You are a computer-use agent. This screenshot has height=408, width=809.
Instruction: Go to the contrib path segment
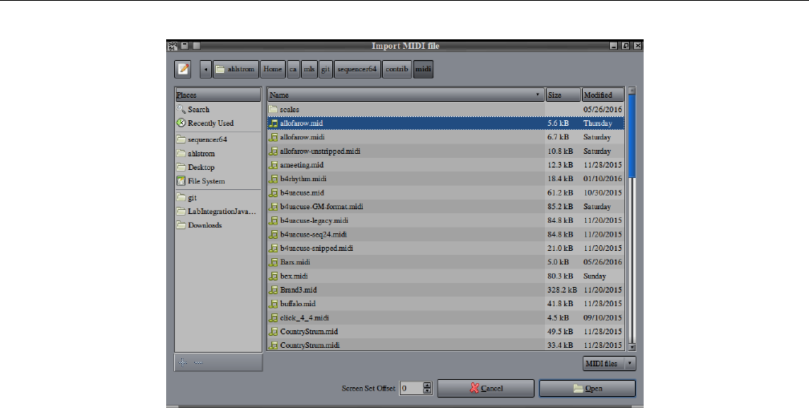(x=396, y=69)
